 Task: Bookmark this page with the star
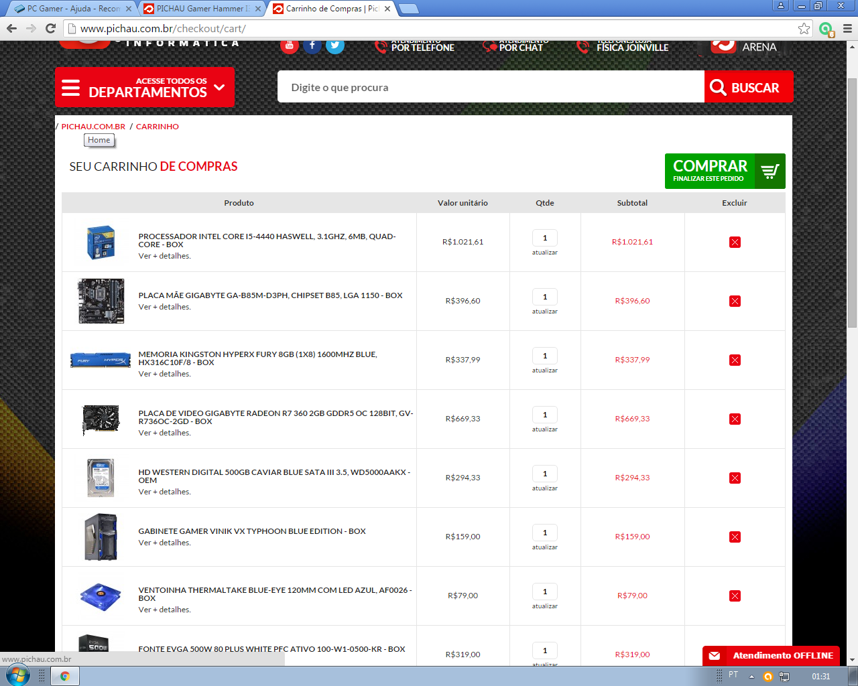pos(804,28)
